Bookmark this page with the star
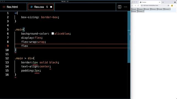 [168, 5]
